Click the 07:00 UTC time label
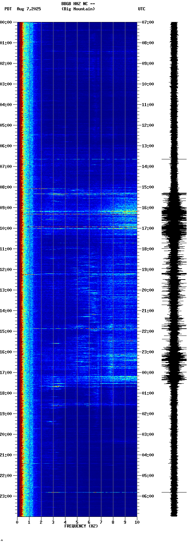Image resolution: width=189 pixels, height=544 pixels. click(x=148, y=22)
